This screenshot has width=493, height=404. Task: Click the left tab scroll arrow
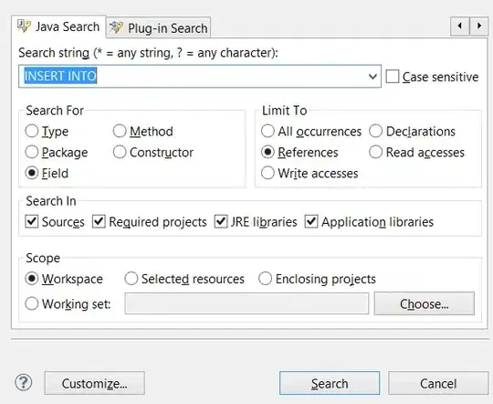tap(459, 26)
